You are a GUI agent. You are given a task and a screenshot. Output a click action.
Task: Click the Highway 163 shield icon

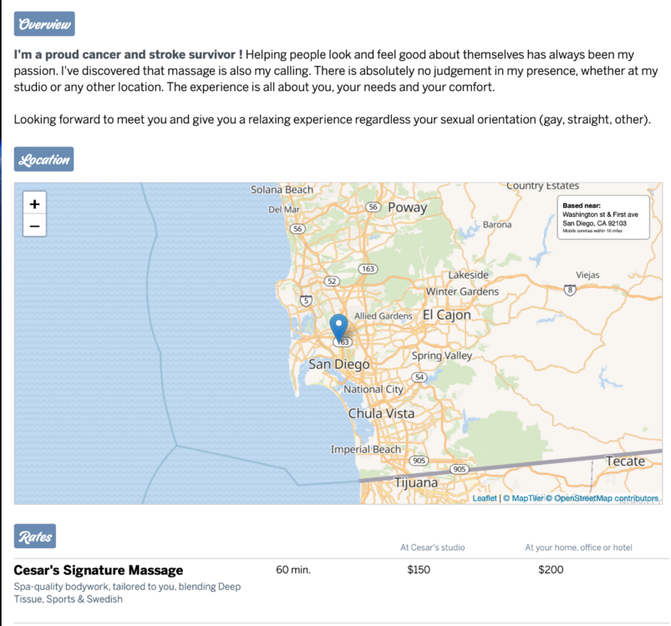367,268
